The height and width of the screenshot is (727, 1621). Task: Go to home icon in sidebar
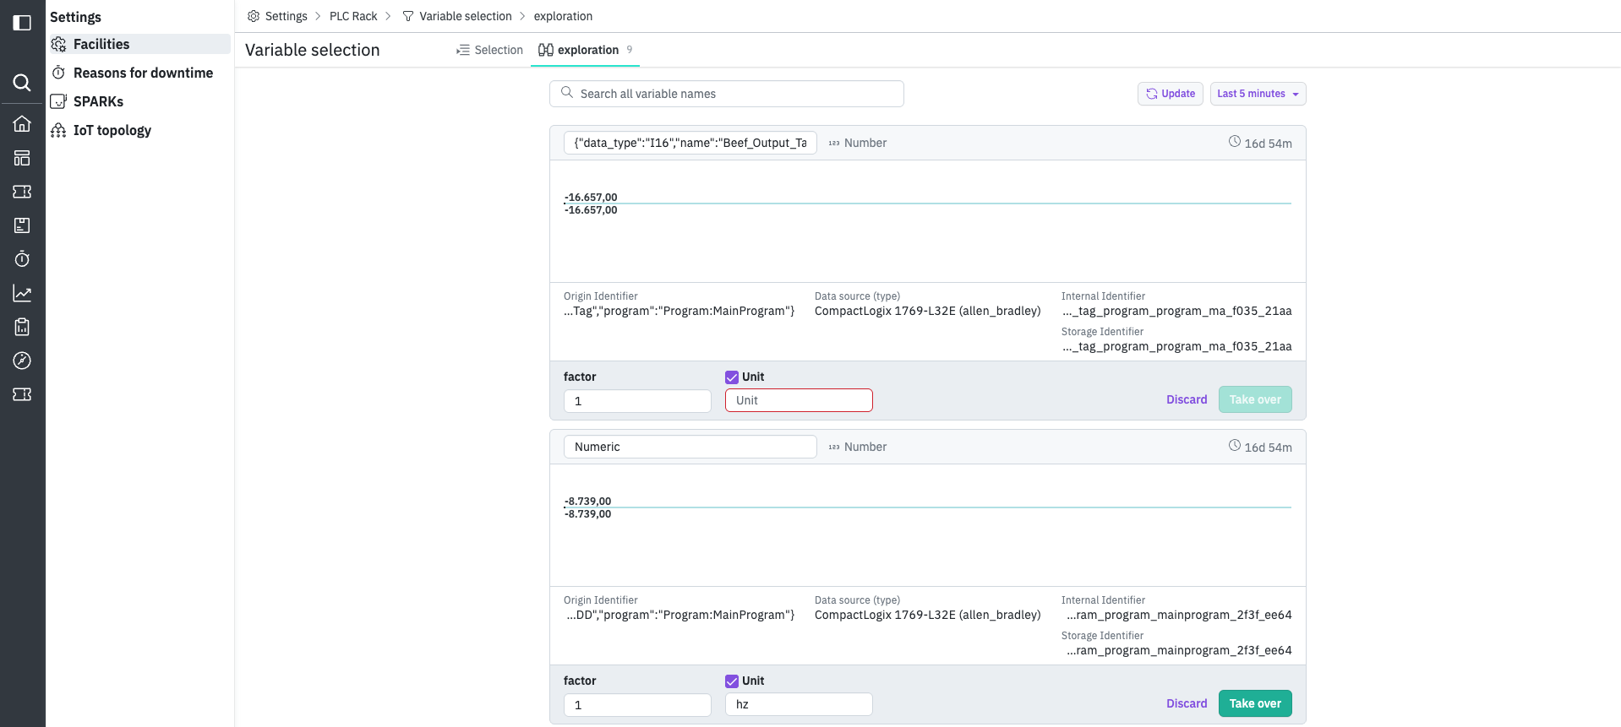click(22, 124)
